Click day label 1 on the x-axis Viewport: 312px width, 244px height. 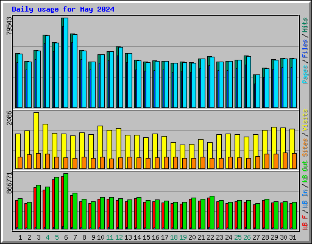pyautogui.click(x=20, y=237)
